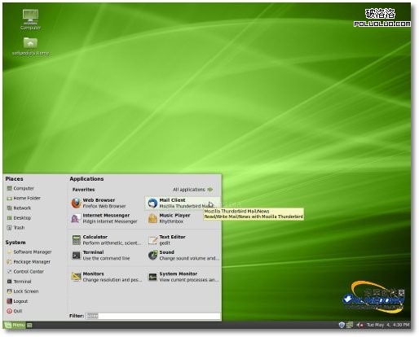Image resolution: width=419 pixels, height=337 pixels.
Task: Click show desktop icon beside Menu
Action: click(29, 325)
